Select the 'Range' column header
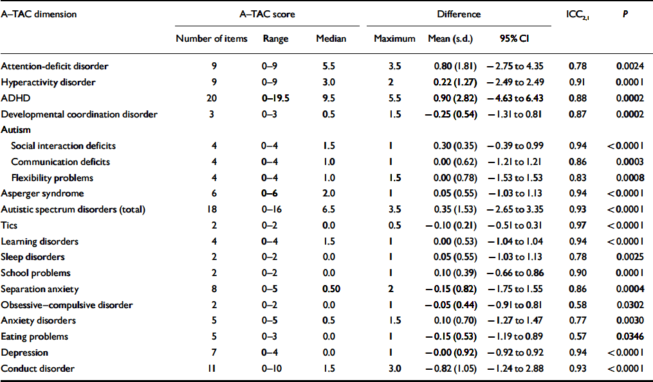Image resolution: width=653 pixels, height=382 pixels. click(x=275, y=39)
